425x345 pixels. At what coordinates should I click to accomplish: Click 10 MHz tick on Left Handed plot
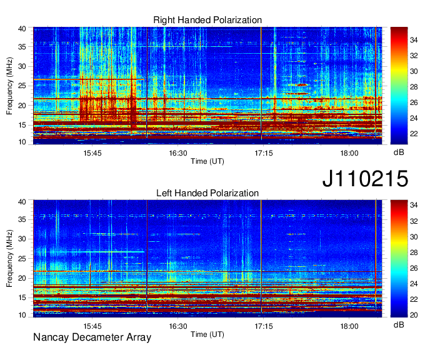click(x=22, y=315)
